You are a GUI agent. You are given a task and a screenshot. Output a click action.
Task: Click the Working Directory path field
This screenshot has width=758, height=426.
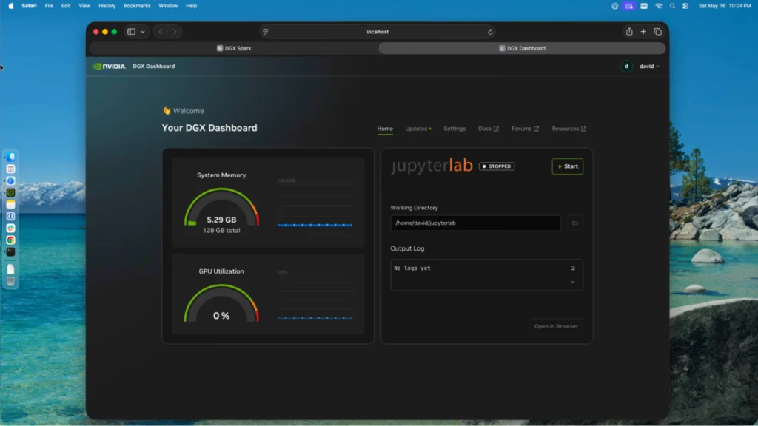tap(475, 223)
